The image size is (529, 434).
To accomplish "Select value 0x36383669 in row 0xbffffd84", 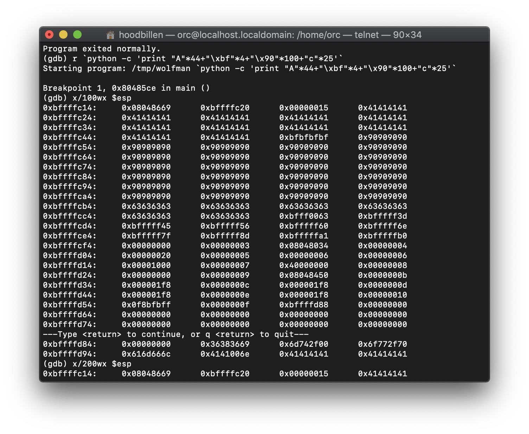I will (x=225, y=344).
